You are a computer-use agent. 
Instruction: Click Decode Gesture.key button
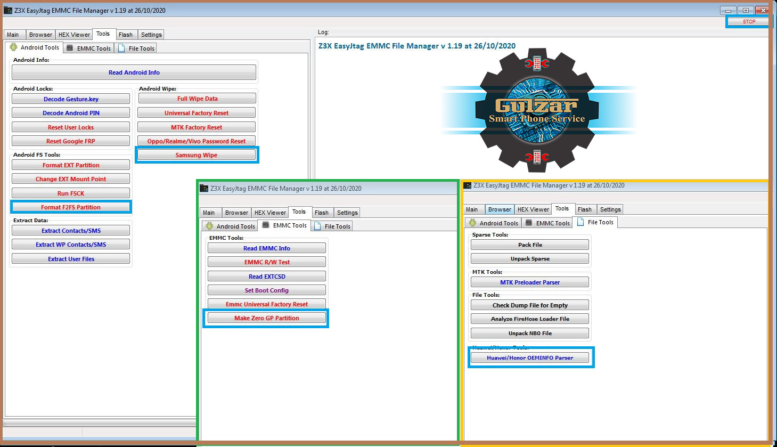tap(71, 99)
